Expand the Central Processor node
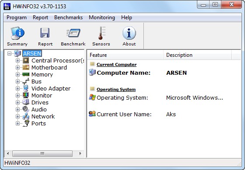 pos(17,61)
